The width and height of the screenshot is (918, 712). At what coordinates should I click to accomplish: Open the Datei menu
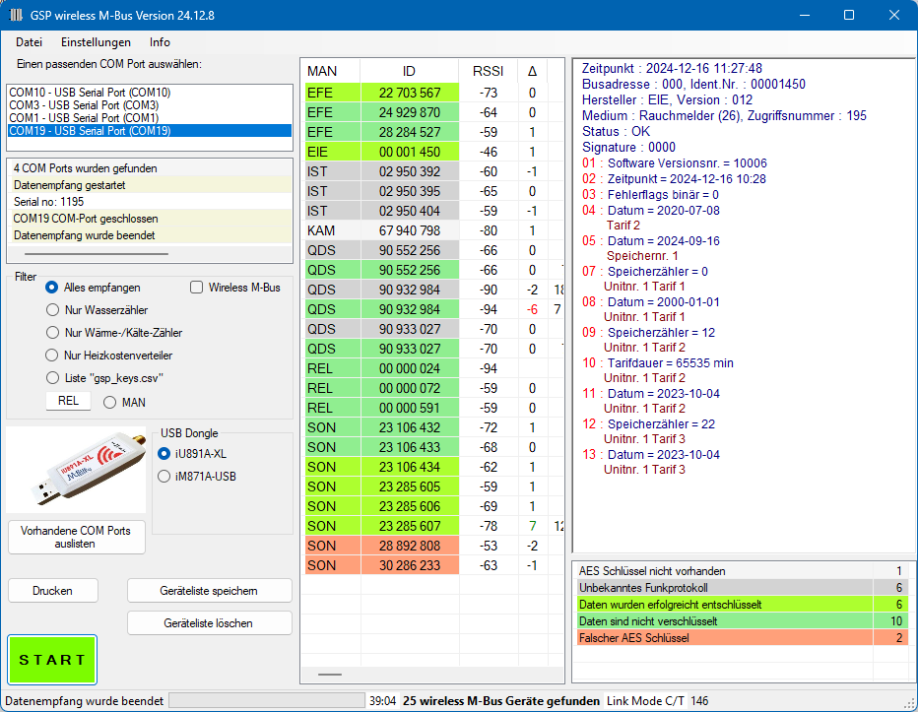coord(29,42)
